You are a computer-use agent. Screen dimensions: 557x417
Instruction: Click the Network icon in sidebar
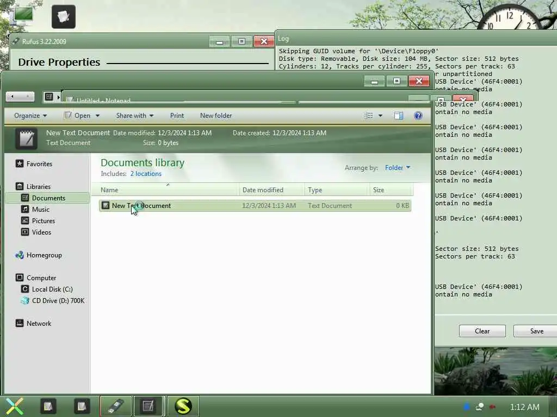(20, 323)
